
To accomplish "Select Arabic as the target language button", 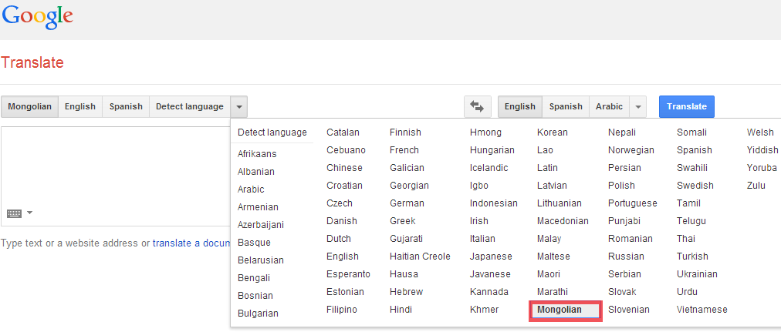I will tap(609, 107).
